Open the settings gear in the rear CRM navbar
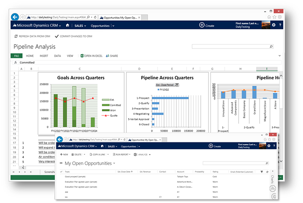The image size is (303, 203). click(x=274, y=25)
